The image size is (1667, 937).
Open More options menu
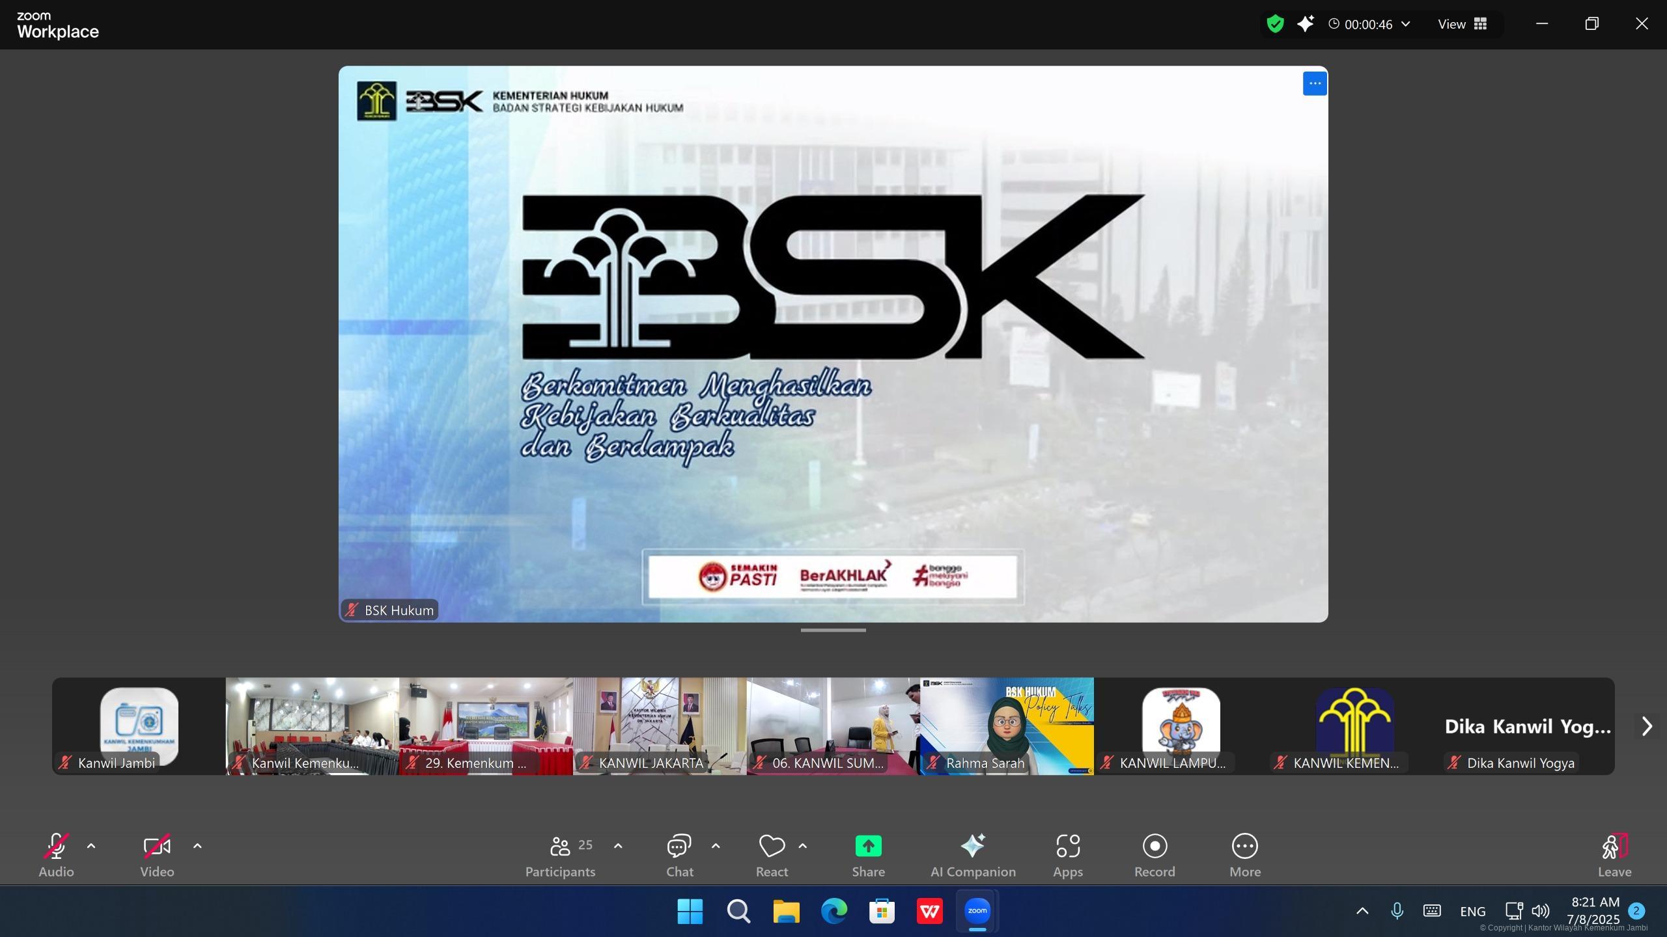coord(1245,856)
